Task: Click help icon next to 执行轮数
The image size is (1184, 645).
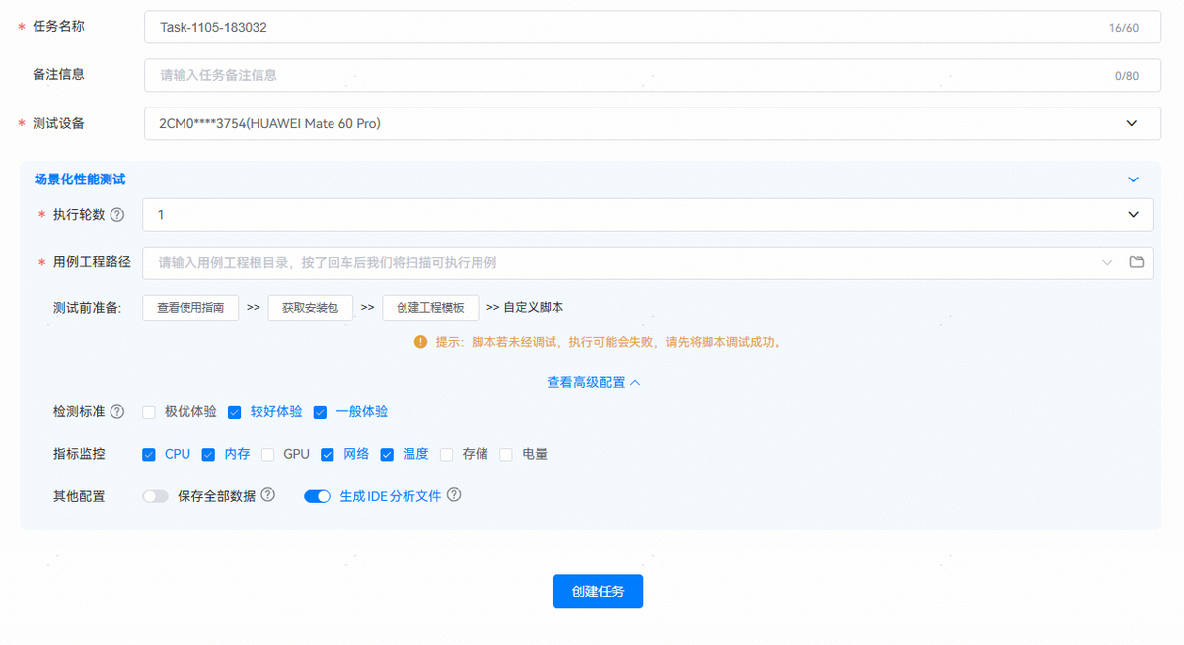Action: click(x=117, y=215)
